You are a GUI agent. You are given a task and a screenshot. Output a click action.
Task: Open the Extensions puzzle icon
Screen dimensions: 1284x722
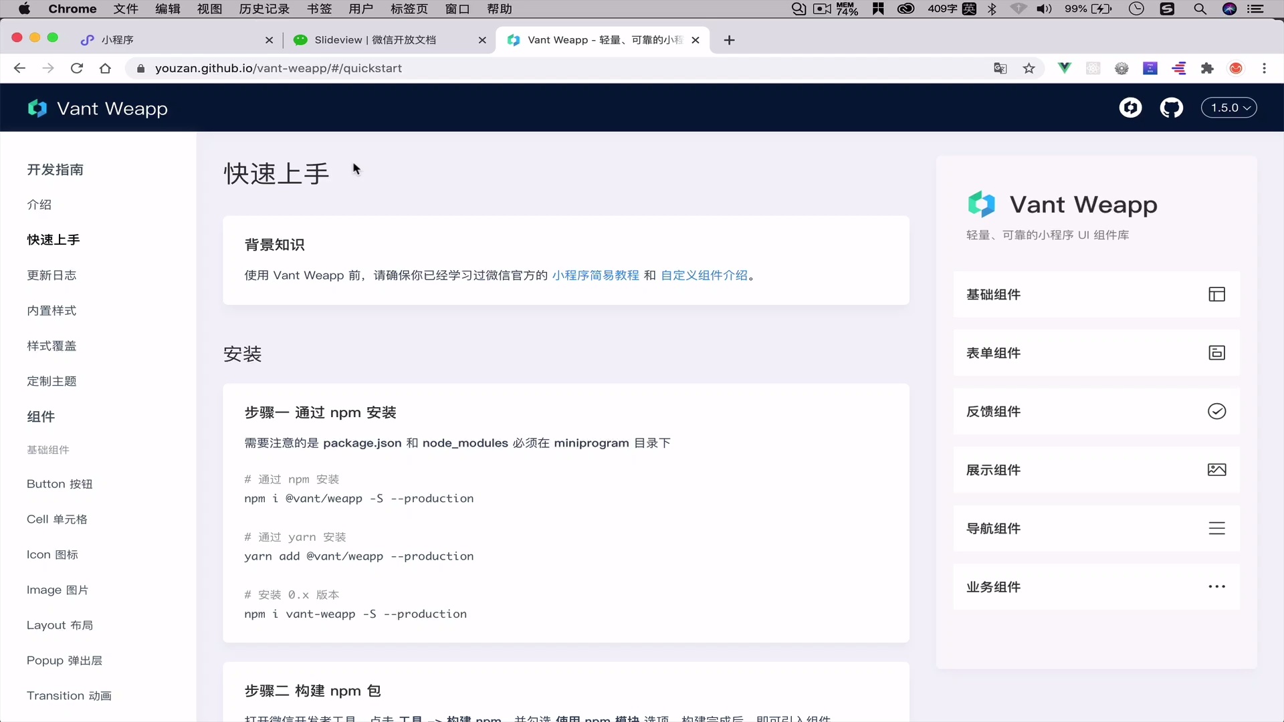coord(1207,68)
